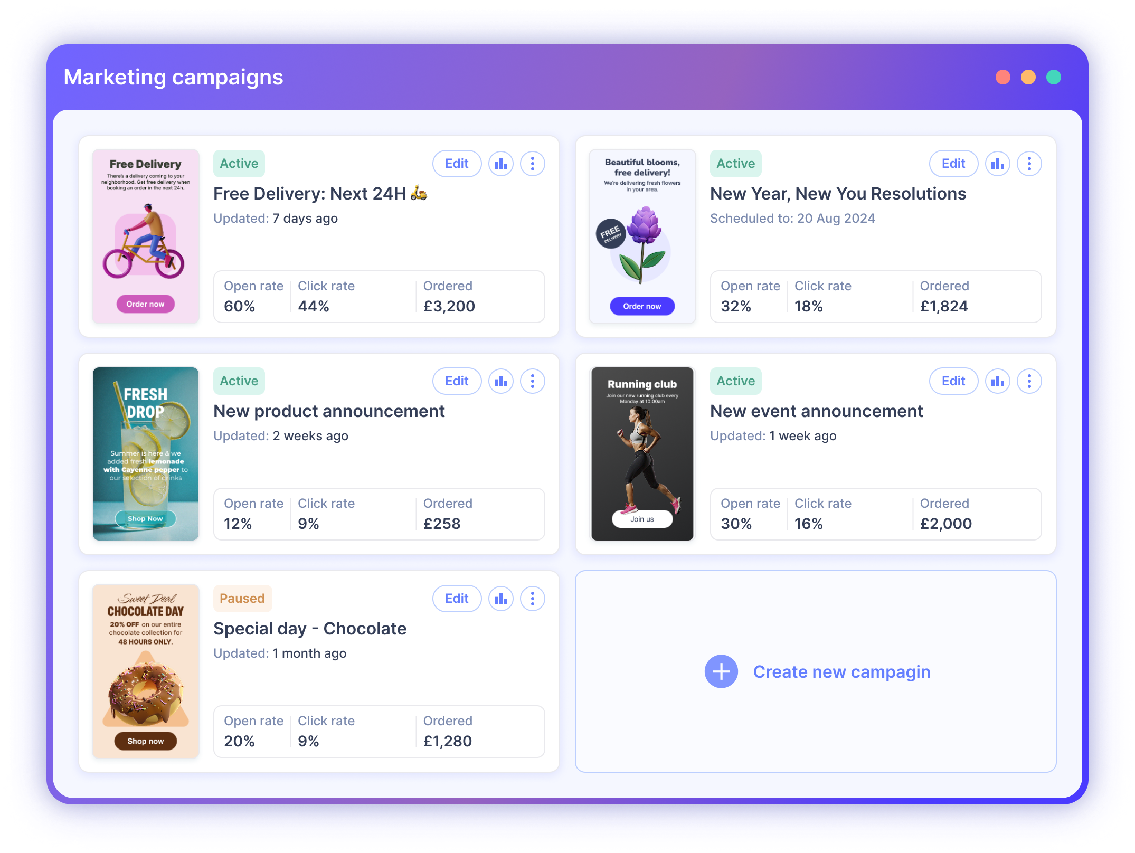Edit the Special day - Chocolate campaign
The width and height of the screenshot is (1135, 853).
tap(457, 599)
